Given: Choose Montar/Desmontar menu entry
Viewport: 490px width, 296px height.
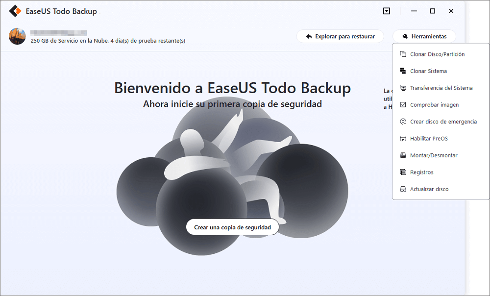Looking at the screenshot, I should [433, 155].
